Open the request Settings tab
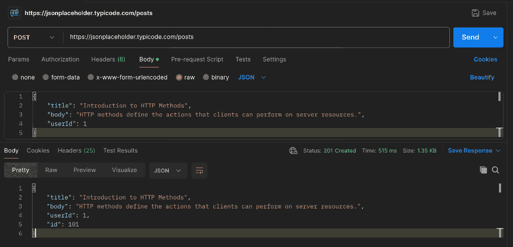Screen dimensions: 513x247 coord(274,59)
